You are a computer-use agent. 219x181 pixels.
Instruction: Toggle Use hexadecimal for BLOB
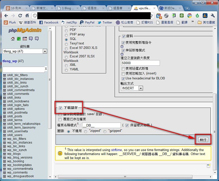point(123,79)
